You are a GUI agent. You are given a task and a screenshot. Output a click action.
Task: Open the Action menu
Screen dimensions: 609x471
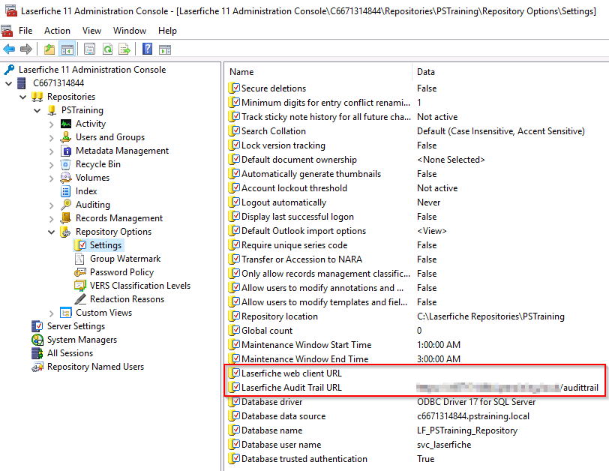tap(58, 31)
